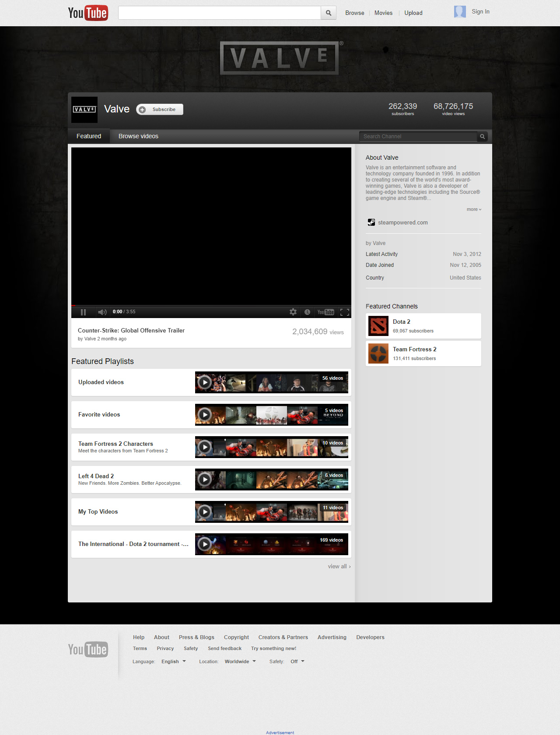Click the Creators & Partners footer link
Viewport: 560px width, 735px height.
coord(283,637)
